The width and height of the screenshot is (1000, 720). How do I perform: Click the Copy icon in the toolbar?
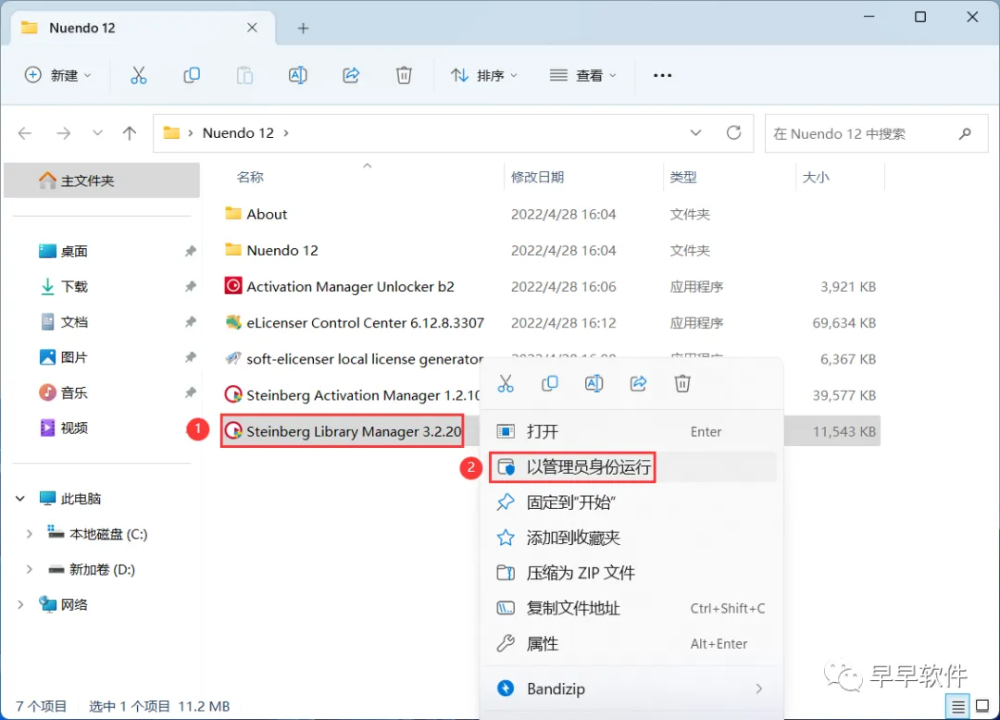(192, 75)
